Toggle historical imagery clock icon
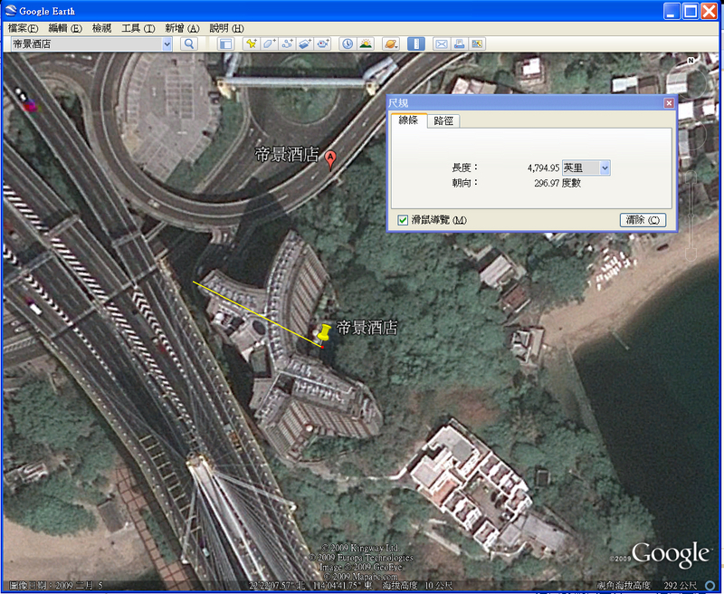The height and width of the screenshot is (594, 724). tap(348, 43)
